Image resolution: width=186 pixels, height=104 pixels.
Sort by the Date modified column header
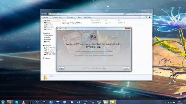pos(96,20)
